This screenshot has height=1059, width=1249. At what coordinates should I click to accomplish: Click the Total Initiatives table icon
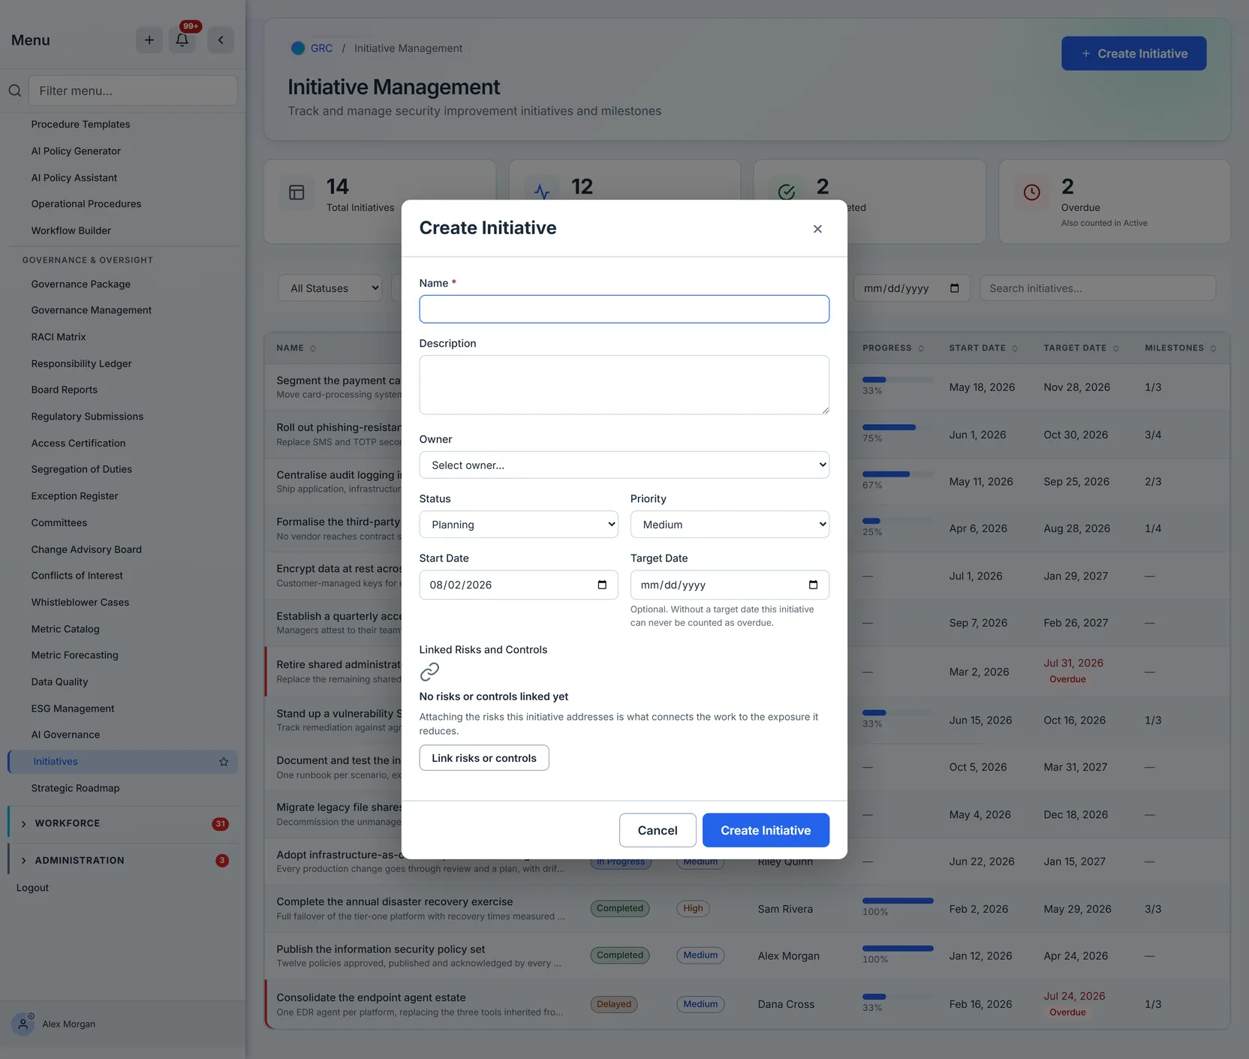[x=296, y=192]
